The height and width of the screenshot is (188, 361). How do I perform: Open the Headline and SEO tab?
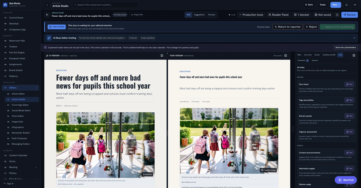pyautogui.click(x=329, y=55)
